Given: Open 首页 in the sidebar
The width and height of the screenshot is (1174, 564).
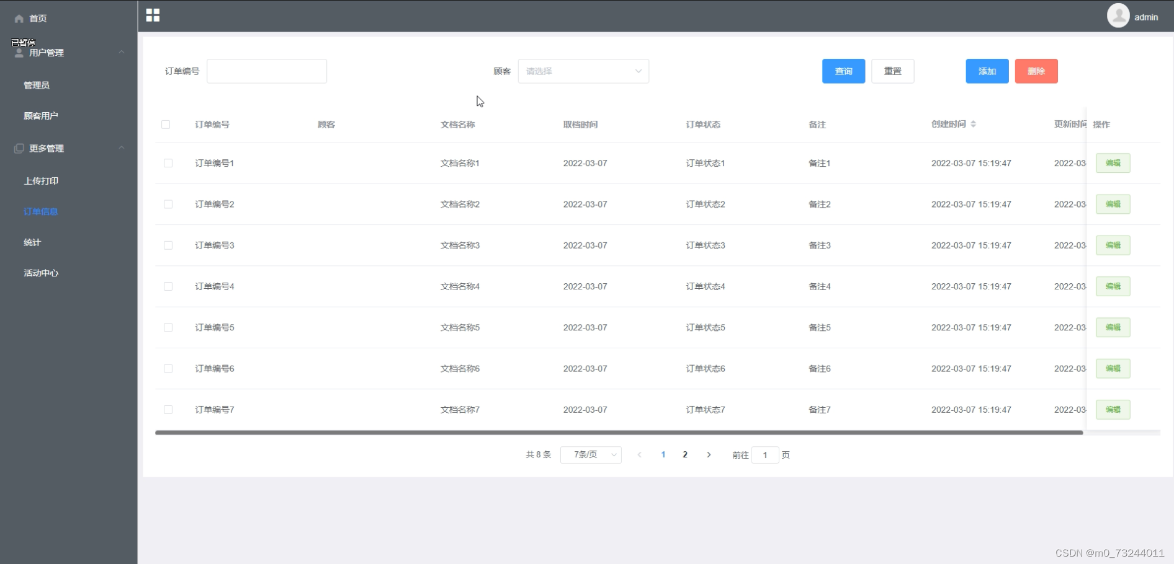Looking at the screenshot, I should pos(38,19).
